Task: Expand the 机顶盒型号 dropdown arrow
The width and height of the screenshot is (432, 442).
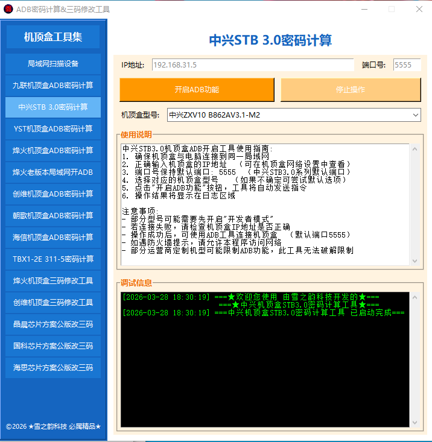Action: point(415,115)
